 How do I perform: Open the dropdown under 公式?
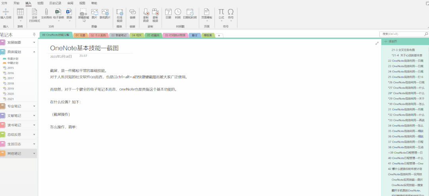click(x=221, y=21)
